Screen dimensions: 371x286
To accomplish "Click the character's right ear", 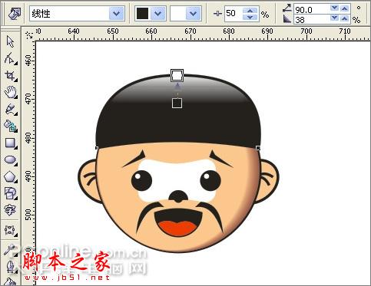I will (269, 181).
